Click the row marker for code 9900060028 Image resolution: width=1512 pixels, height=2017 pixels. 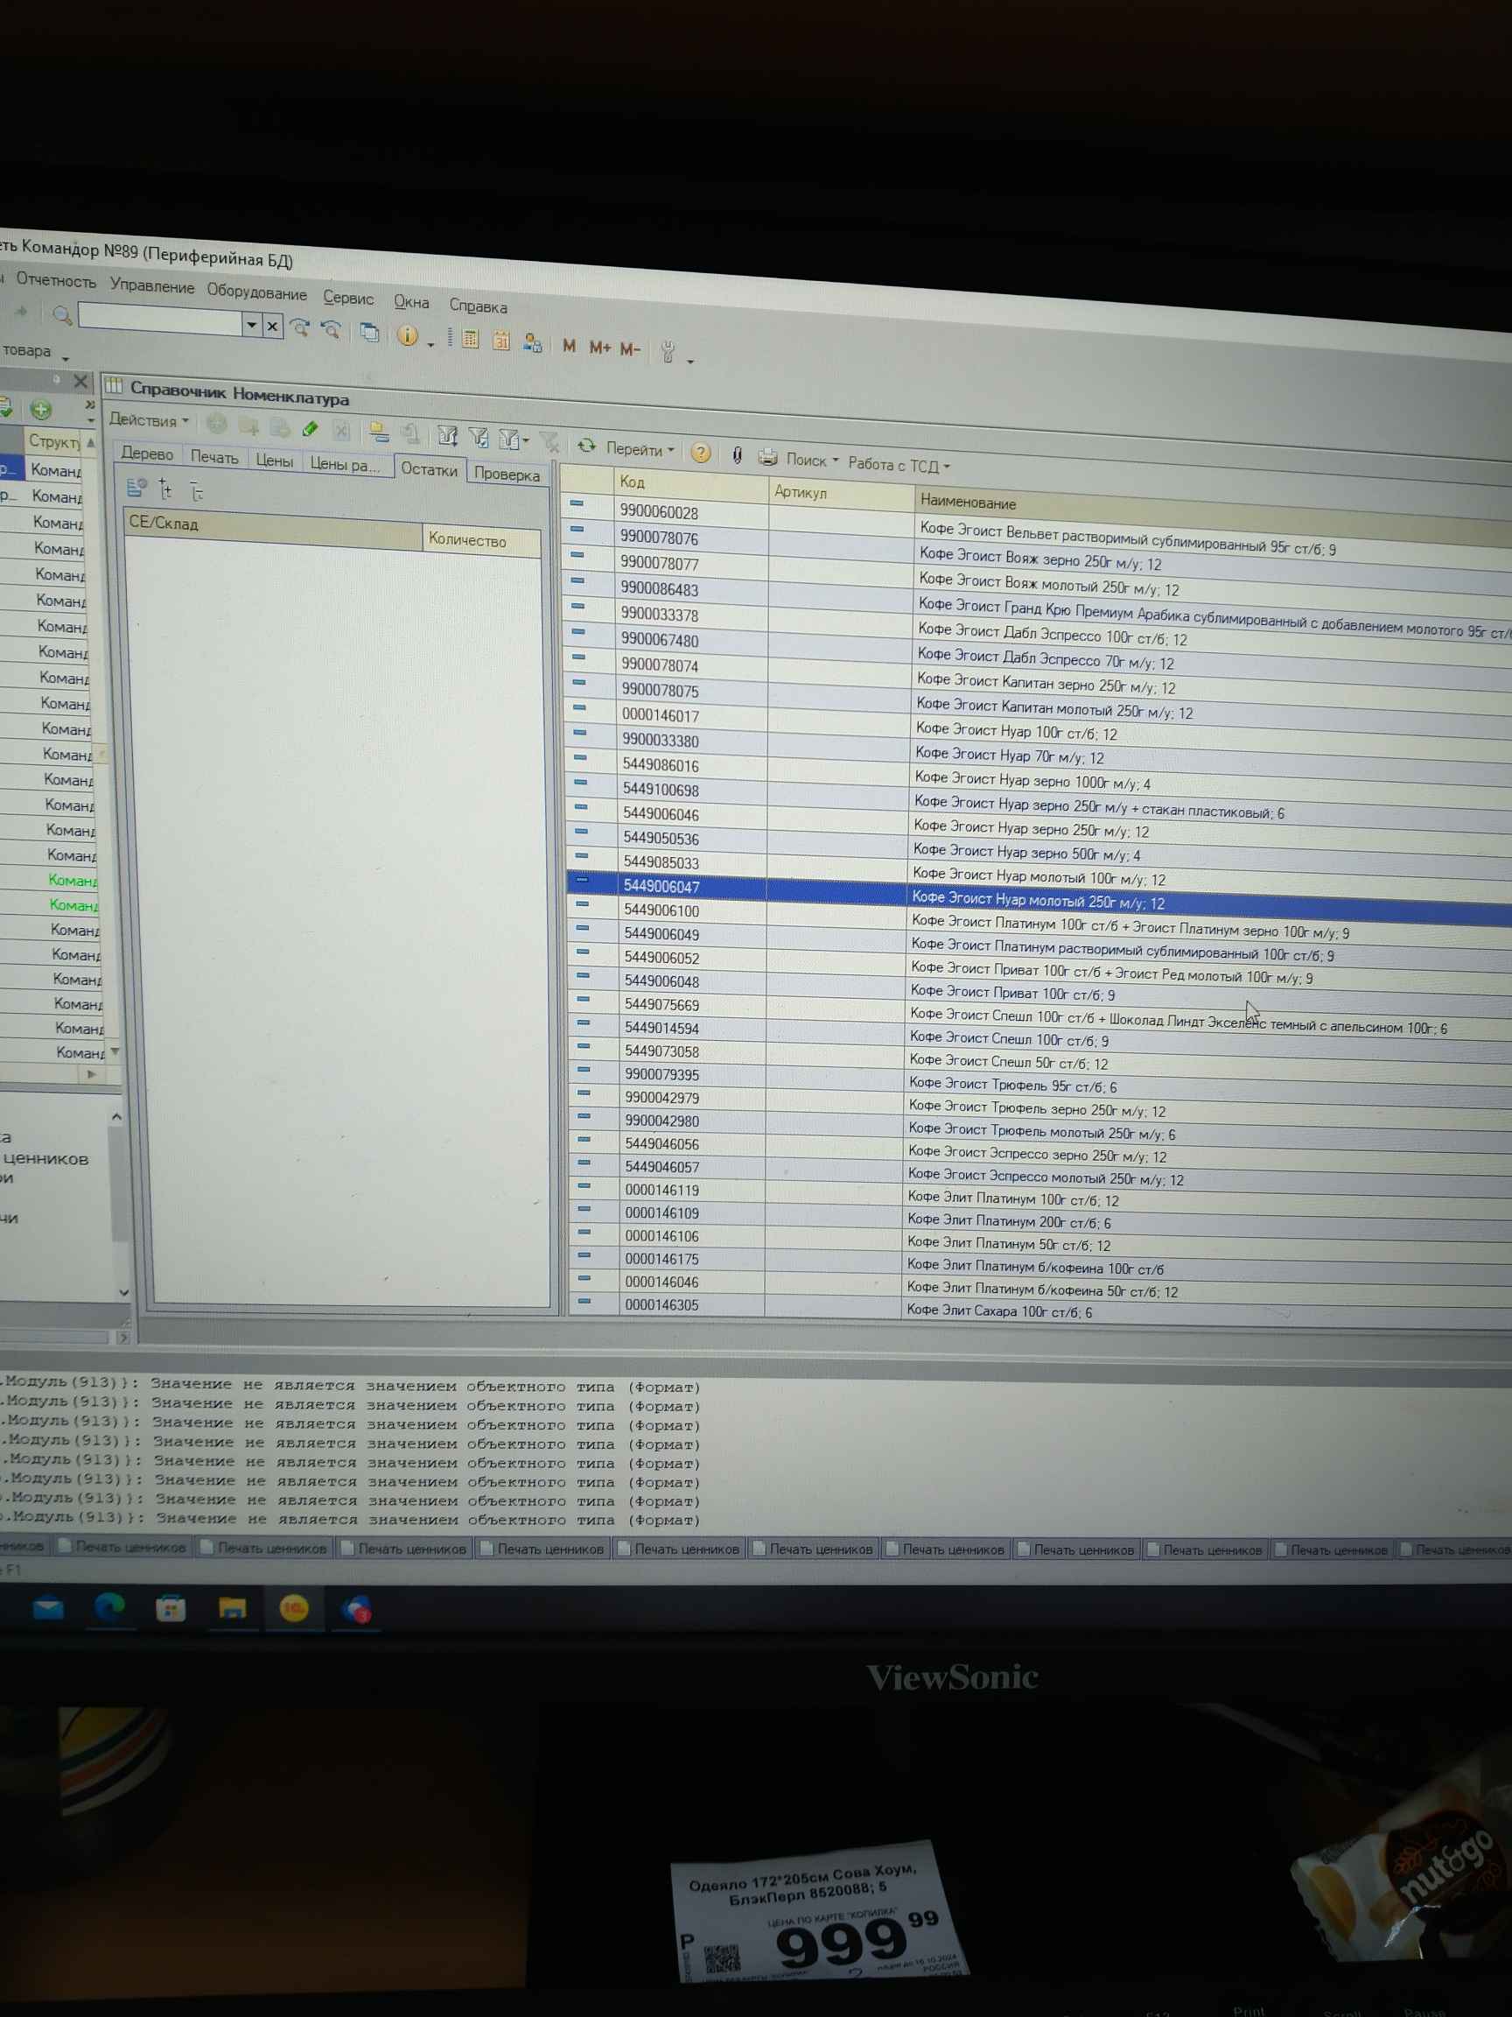point(577,502)
